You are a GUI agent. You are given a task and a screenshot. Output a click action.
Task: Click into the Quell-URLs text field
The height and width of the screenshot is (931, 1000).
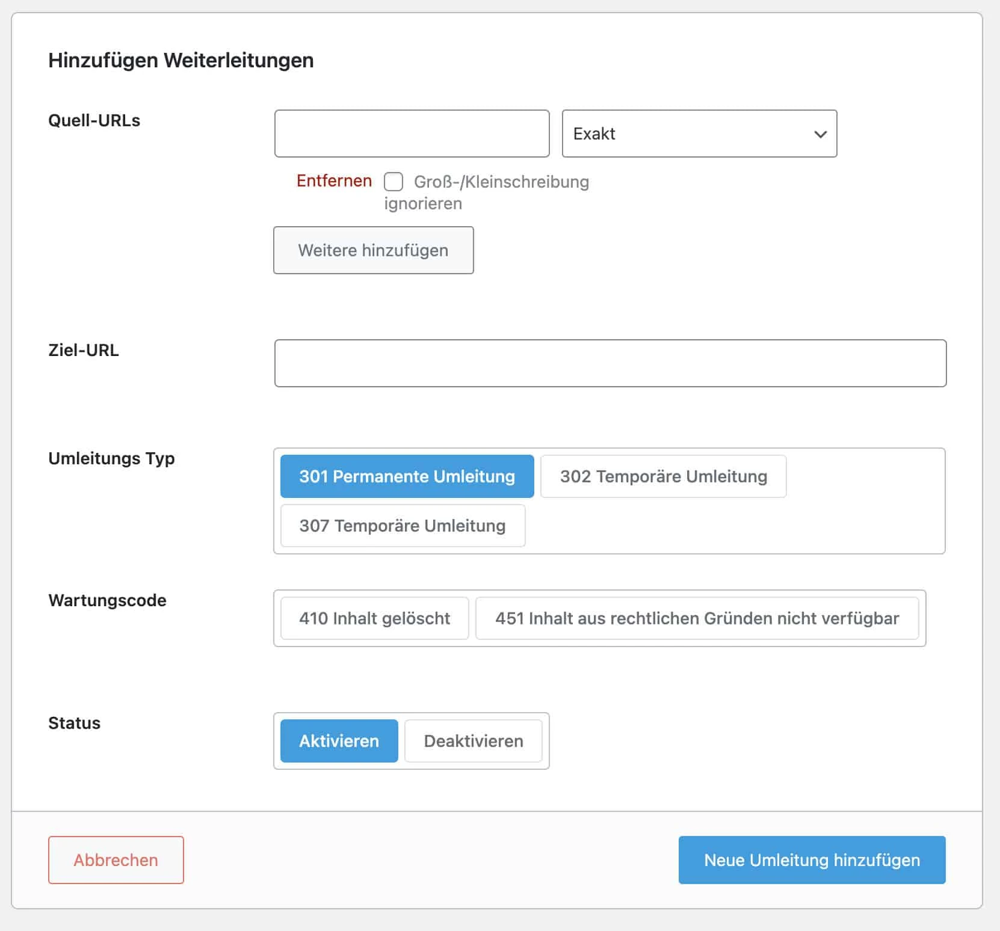pyautogui.click(x=412, y=134)
